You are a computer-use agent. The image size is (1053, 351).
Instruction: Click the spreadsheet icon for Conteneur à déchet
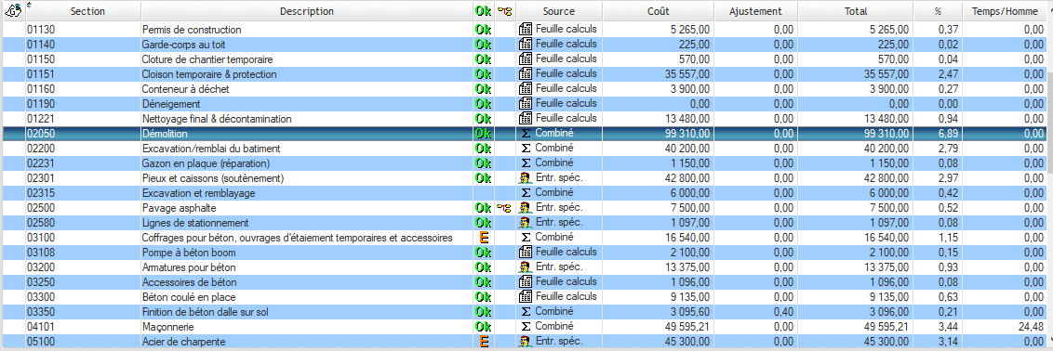tap(526, 88)
